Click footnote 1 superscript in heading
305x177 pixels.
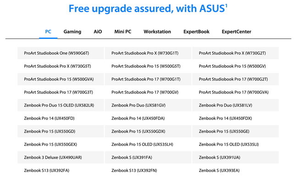click(x=226, y=6)
